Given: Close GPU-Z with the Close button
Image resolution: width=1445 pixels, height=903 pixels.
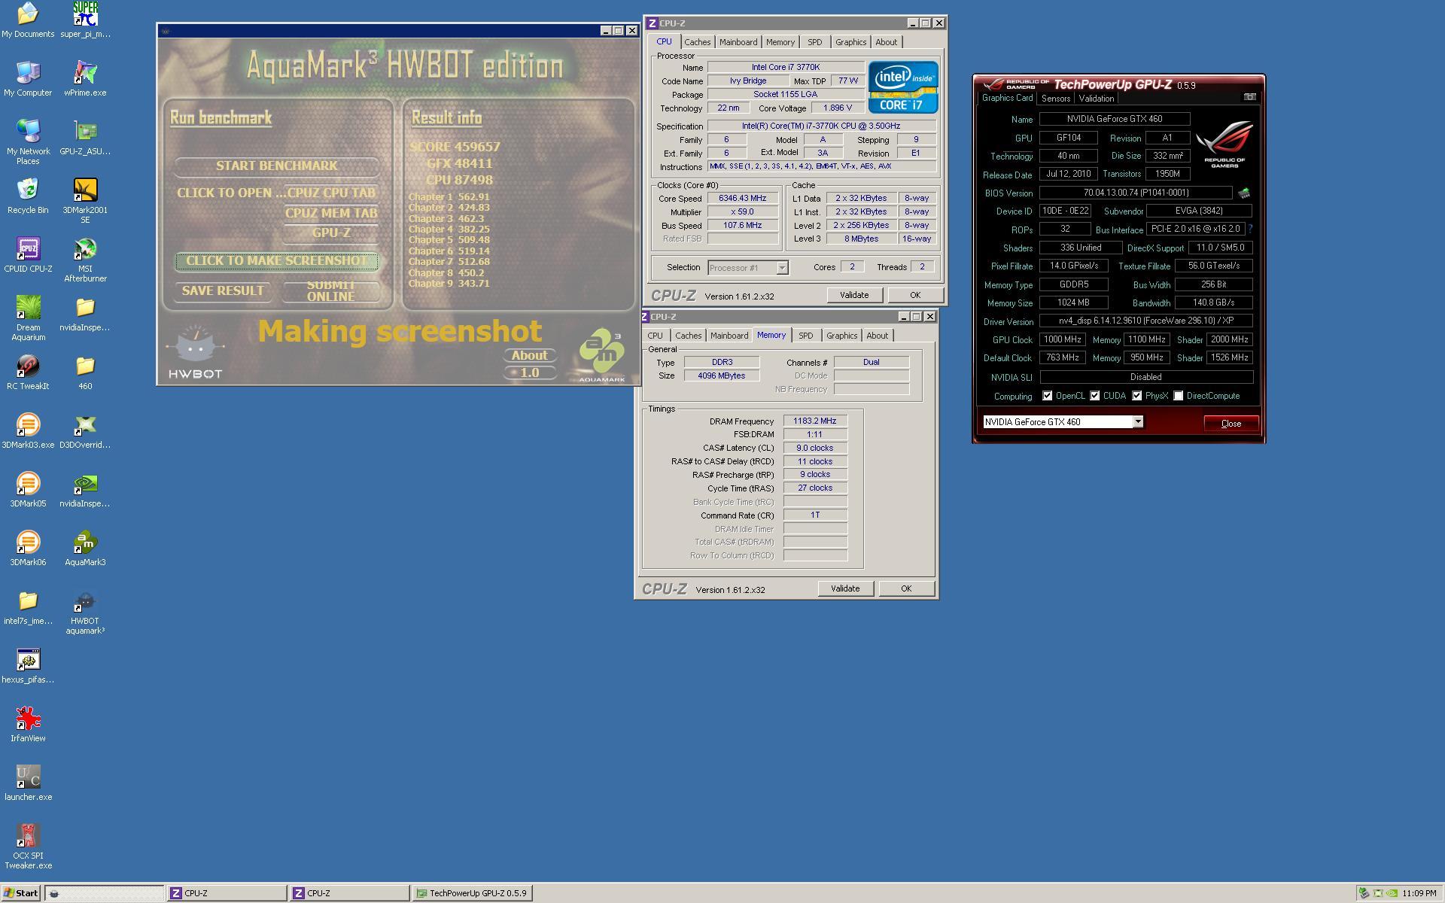Looking at the screenshot, I should pos(1231,423).
